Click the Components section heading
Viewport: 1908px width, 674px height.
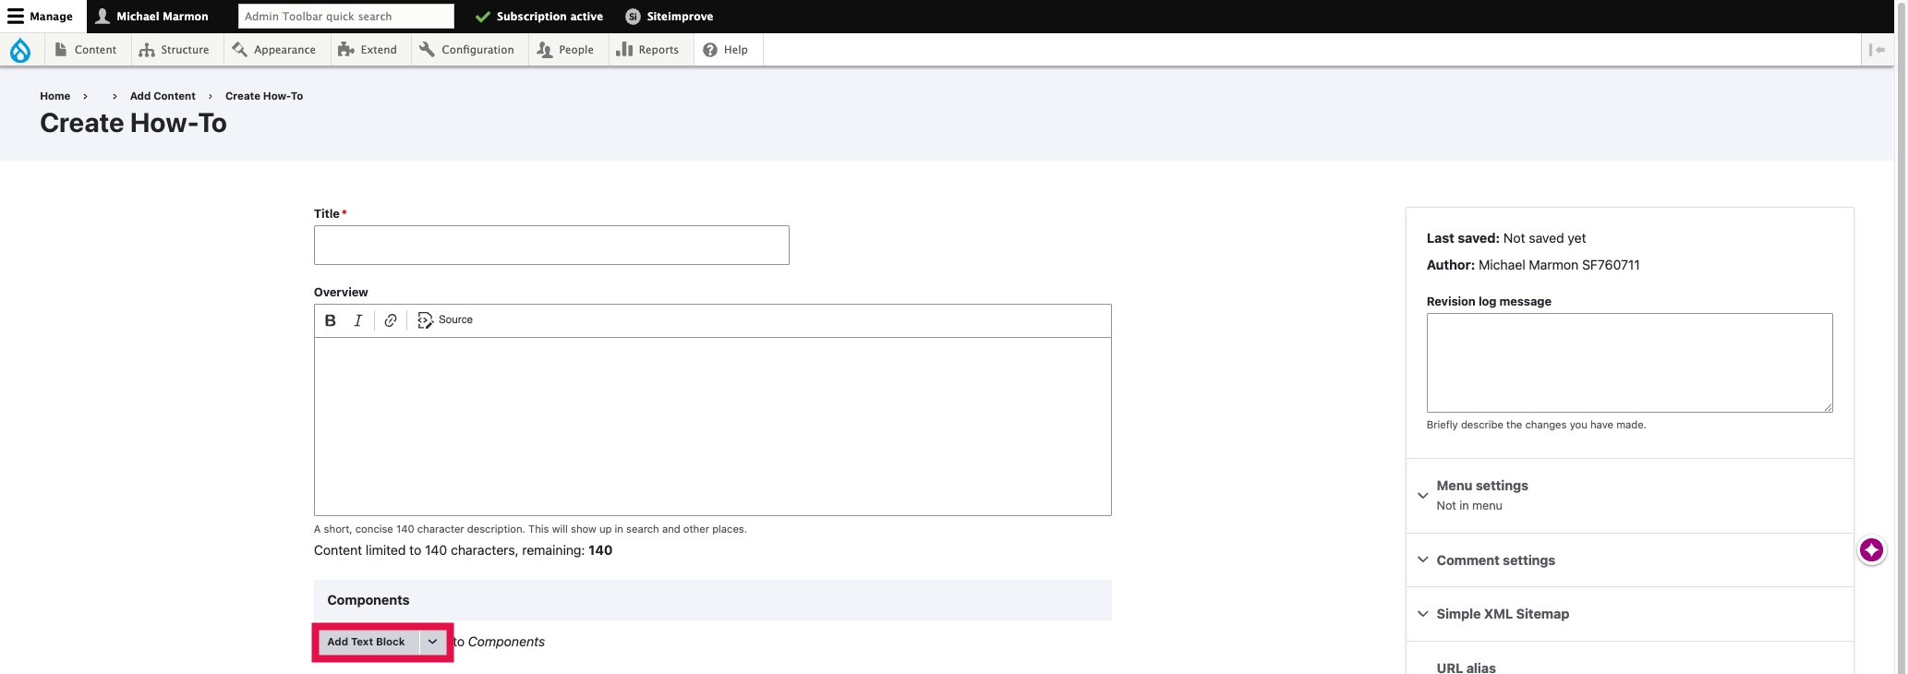pos(368,600)
